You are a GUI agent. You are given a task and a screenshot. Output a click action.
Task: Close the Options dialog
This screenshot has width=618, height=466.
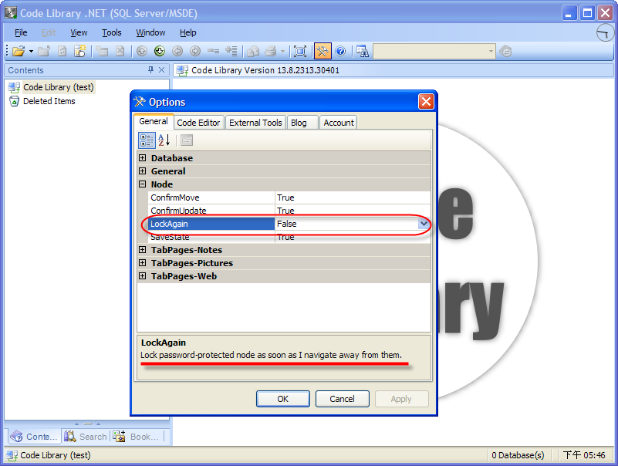(426, 102)
